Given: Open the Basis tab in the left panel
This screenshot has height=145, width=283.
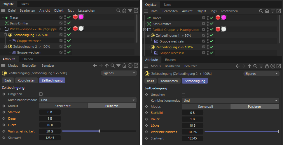Looking at the screenshot, I should pyautogui.click(x=8, y=80).
